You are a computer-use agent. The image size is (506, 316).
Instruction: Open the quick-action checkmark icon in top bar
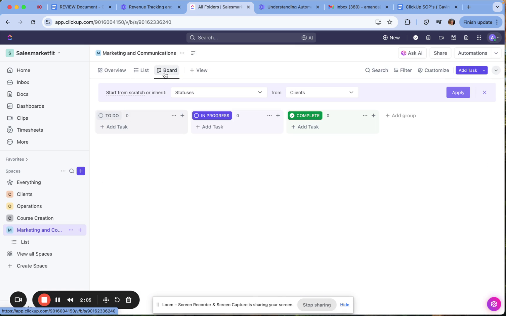click(x=416, y=37)
